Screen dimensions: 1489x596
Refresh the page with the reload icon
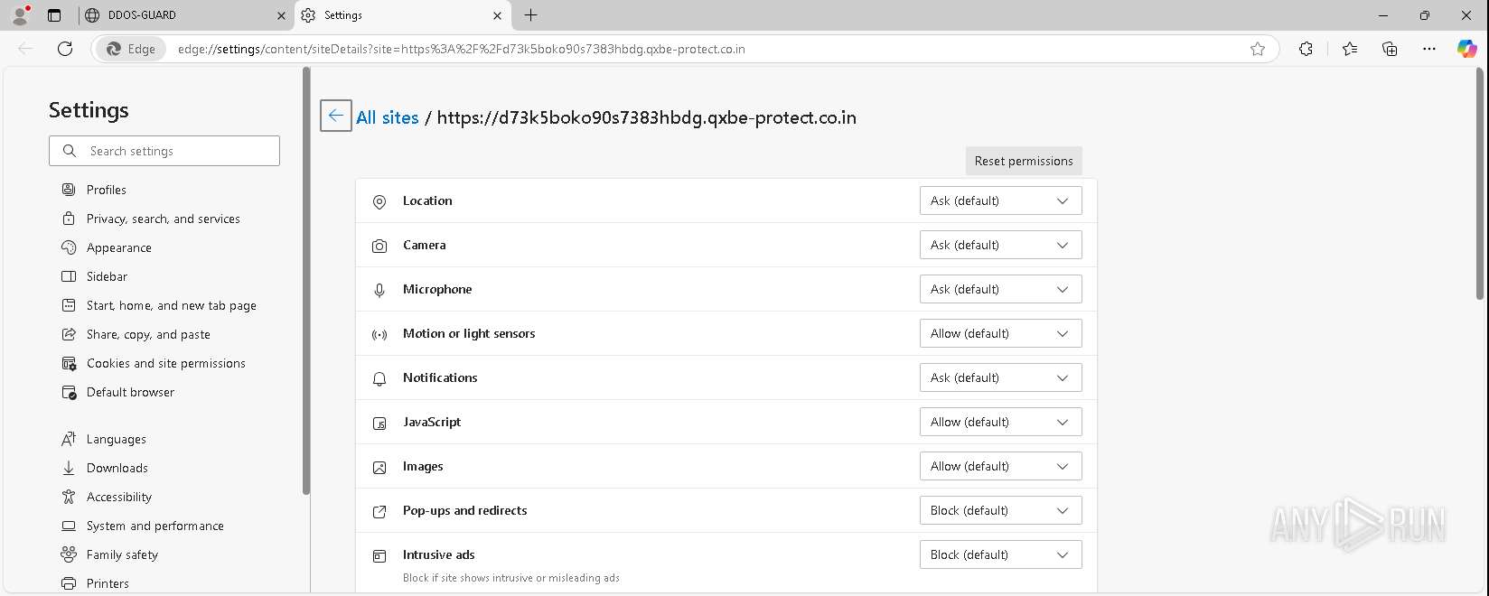click(65, 49)
